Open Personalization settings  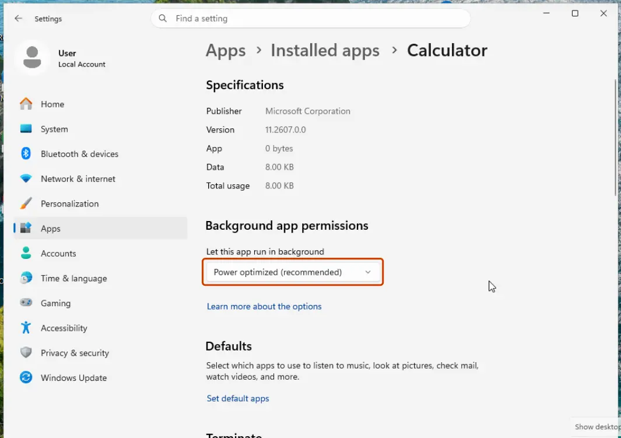pos(101,204)
